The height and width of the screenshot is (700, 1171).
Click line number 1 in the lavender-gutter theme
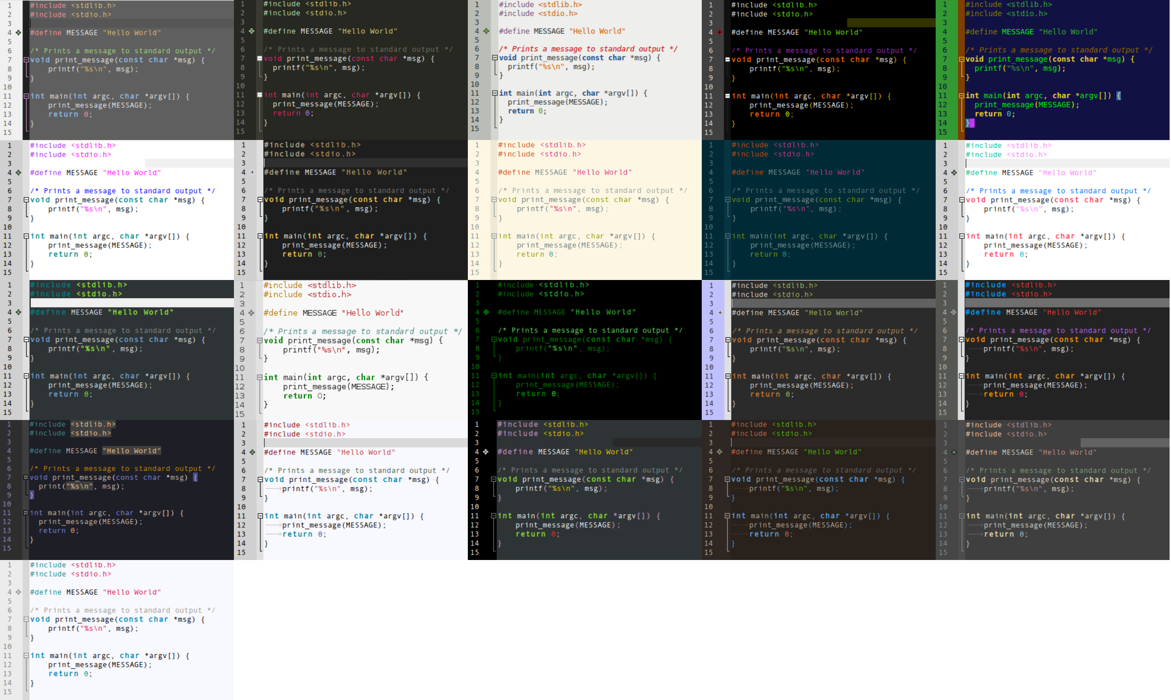click(x=711, y=286)
